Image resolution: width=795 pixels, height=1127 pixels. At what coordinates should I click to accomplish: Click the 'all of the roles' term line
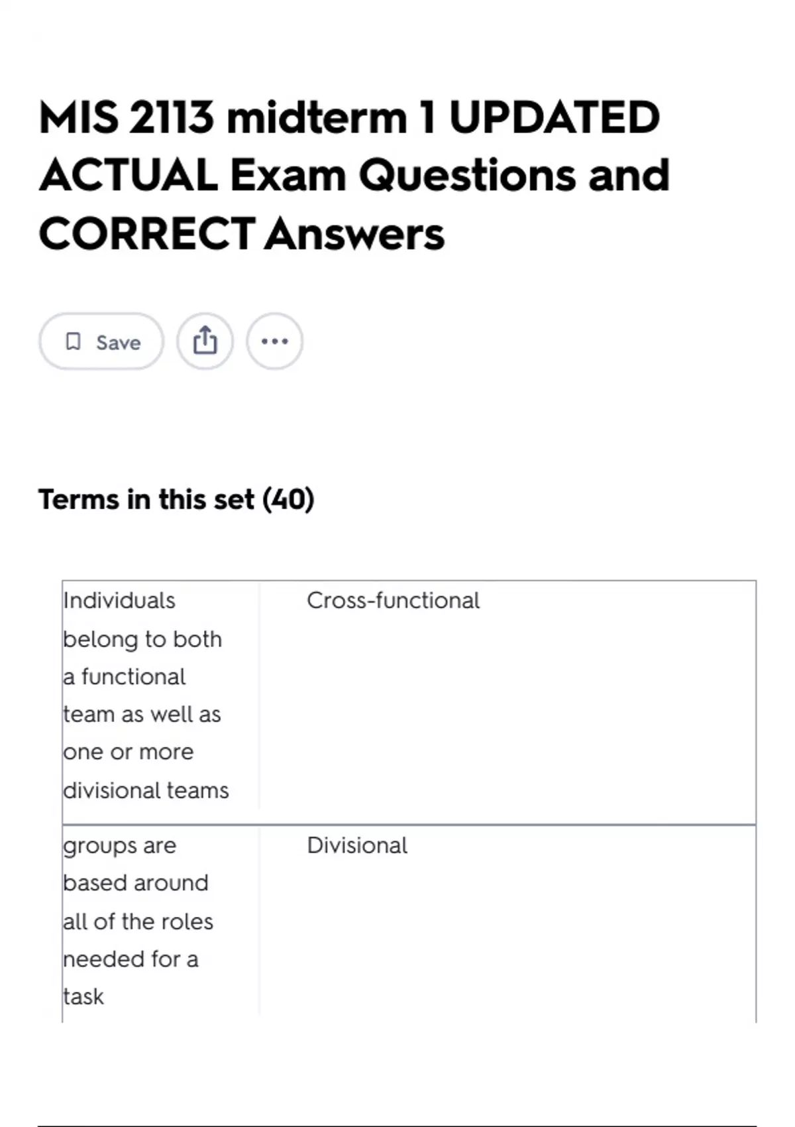click(138, 921)
